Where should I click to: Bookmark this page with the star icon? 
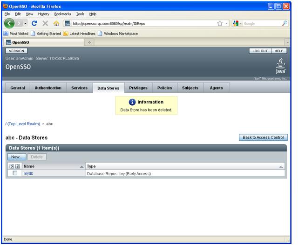[220, 23]
